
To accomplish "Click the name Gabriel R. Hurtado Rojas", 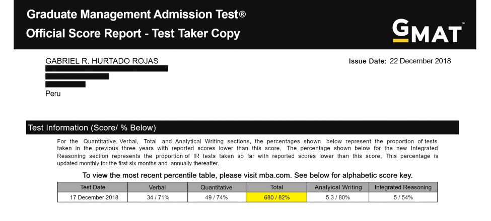I will click(102, 61).
